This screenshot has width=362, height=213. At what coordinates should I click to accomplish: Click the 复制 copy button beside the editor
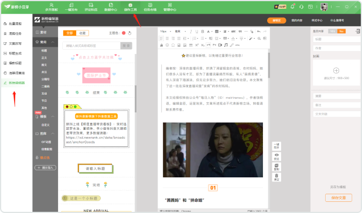click(x=276, y=167)
